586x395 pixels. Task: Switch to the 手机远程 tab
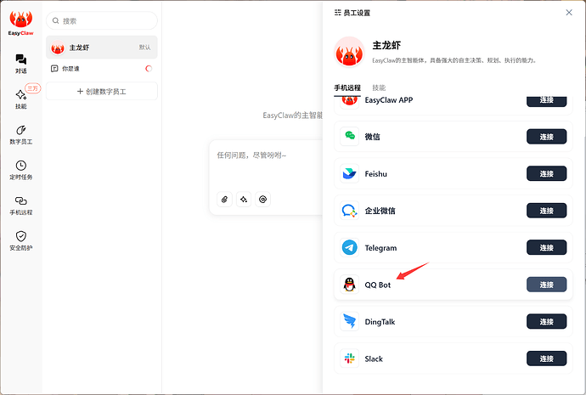click(x=347, y=87)
